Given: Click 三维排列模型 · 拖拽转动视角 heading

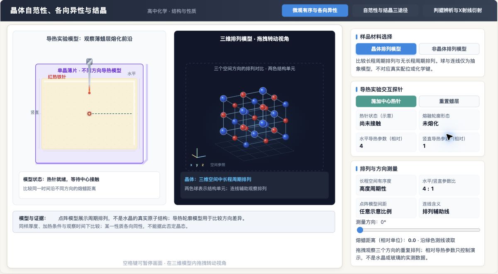Looking at the screenshot, I should (254, 39).
